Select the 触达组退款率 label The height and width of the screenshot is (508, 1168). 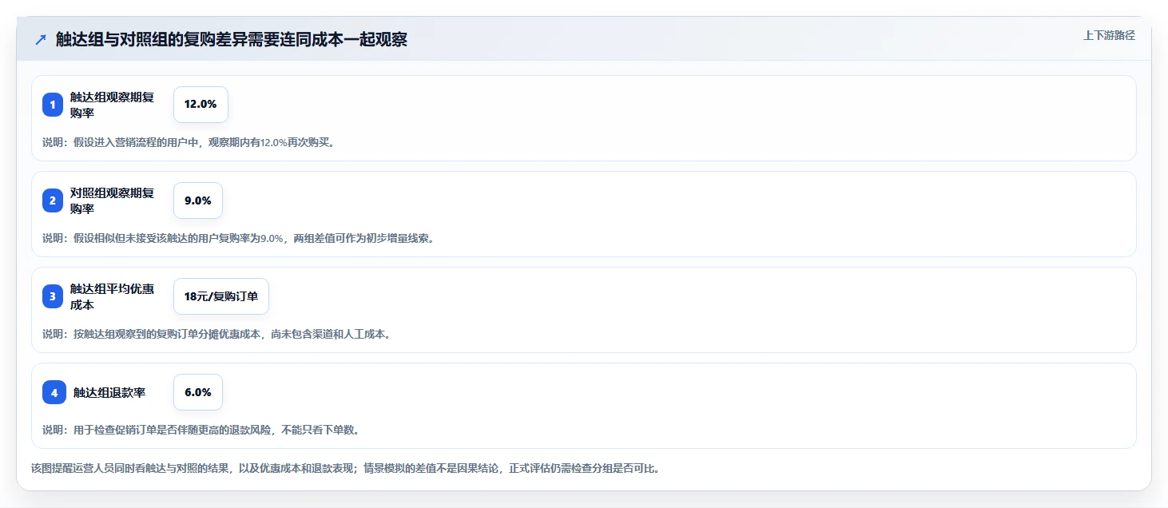[109, 392]
